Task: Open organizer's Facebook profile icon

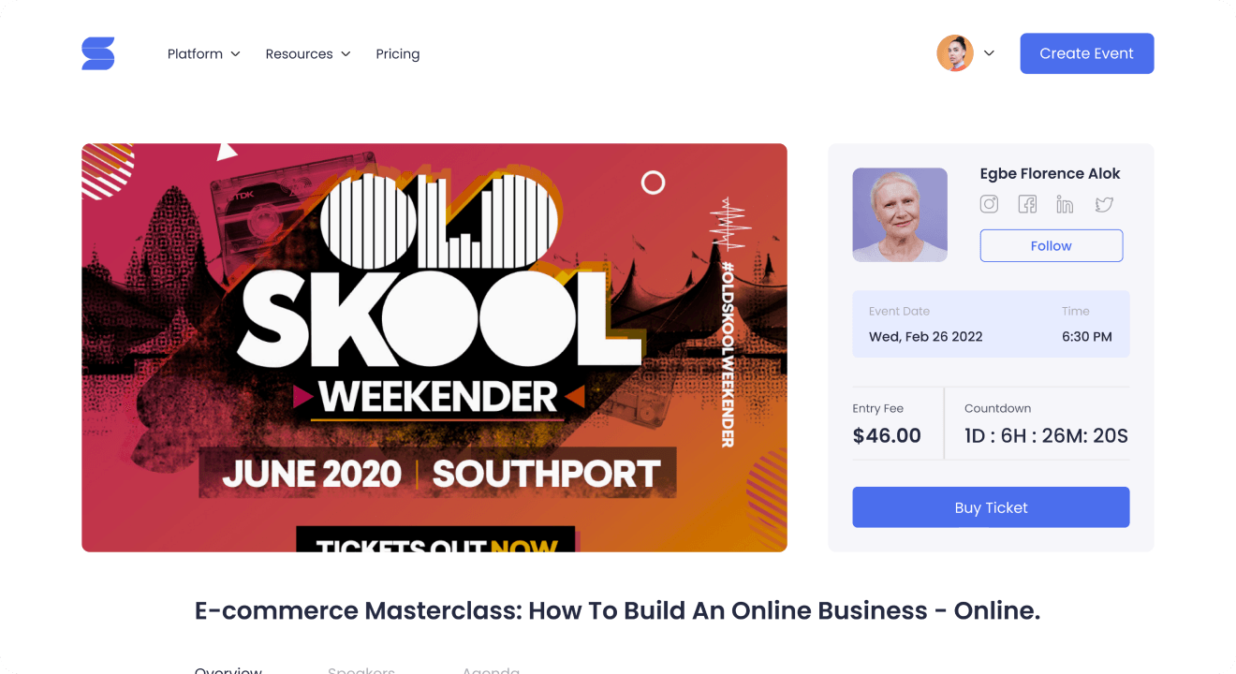Action: pyautogui.click(x=1027, y=204)
